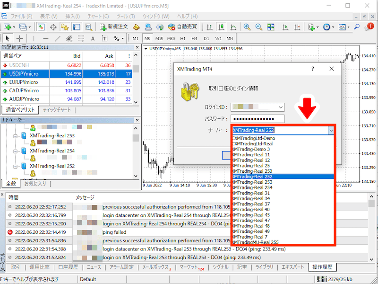
Task: Click the zoom out magnifier icon
Action: click(258, 27)
